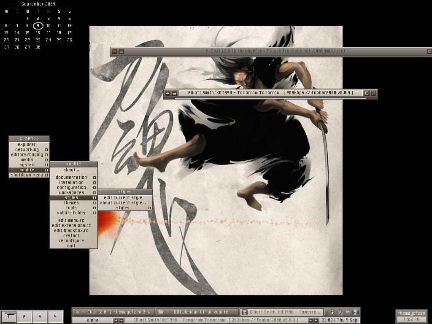Click the alien head icon in the system tray

[x=355, y=312]
